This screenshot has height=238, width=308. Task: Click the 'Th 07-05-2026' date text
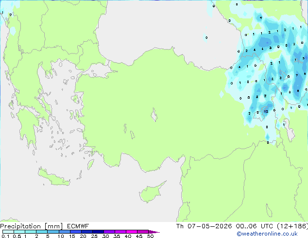coord(204,226)
